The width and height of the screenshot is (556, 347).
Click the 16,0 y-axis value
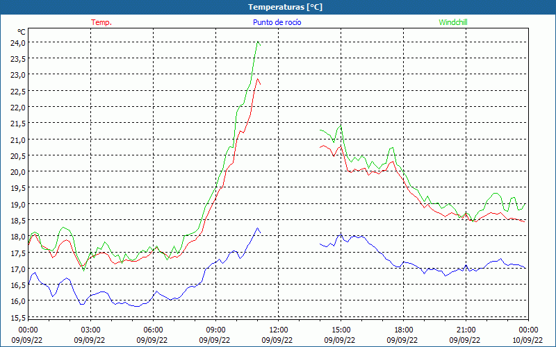(18, 301)
